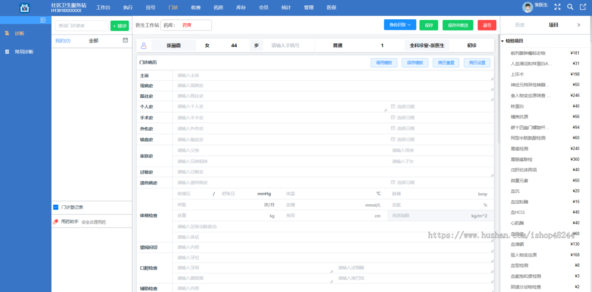Open 工作台 menu

[x=103, y=7]
